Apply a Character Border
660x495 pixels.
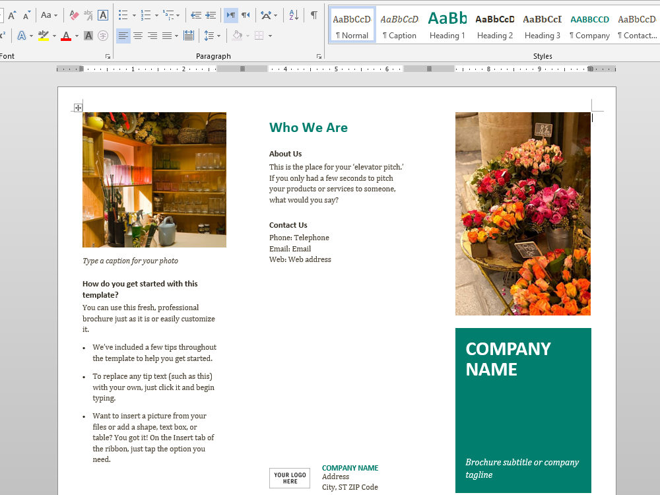(x=103, y=16)
